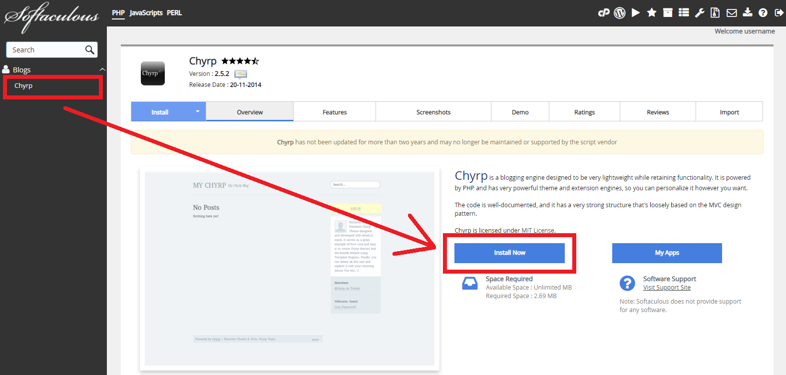Collapse the Blogs category chevron
Image resolution: width=786 pixels, height=375 pixels.
tap(102, 69)
